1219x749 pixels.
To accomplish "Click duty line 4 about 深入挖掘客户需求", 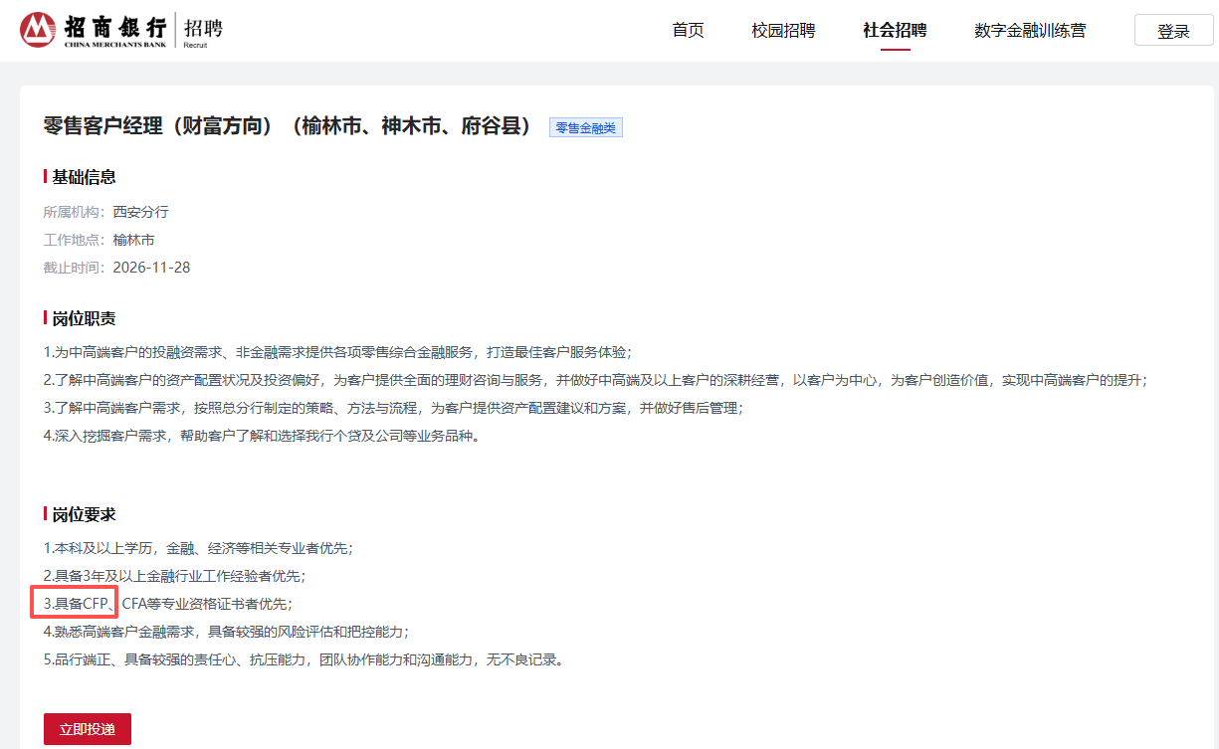I will tap(263, 436).
